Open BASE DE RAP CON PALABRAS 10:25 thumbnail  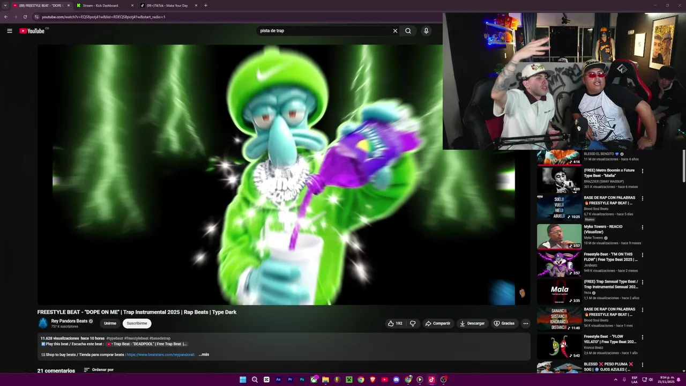coord(559,208)
